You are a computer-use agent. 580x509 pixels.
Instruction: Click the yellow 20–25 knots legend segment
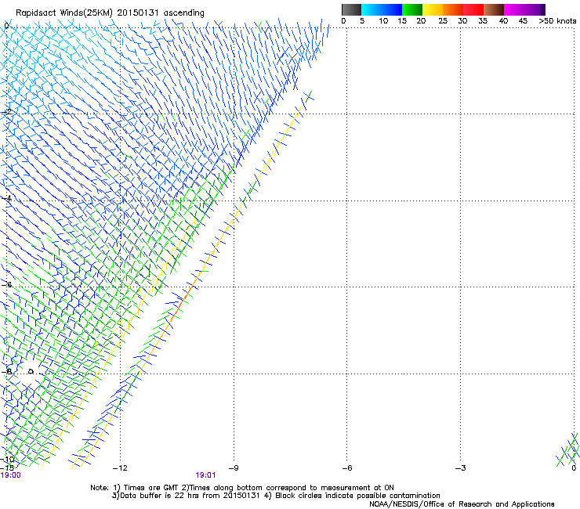pos(433,9)
